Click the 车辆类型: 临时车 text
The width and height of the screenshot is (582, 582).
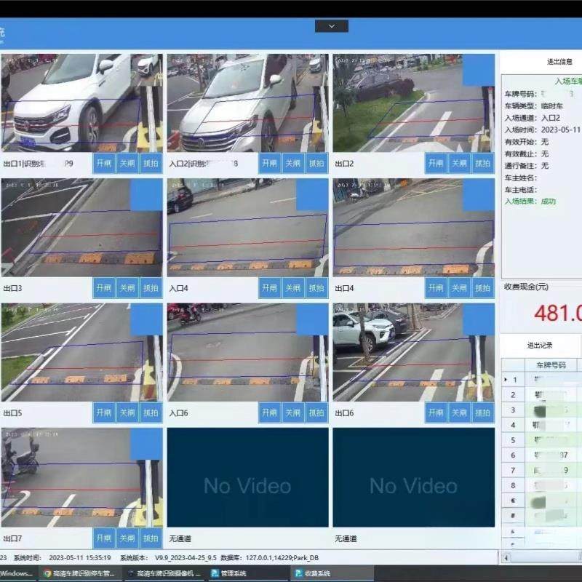(x=534, y=105)
